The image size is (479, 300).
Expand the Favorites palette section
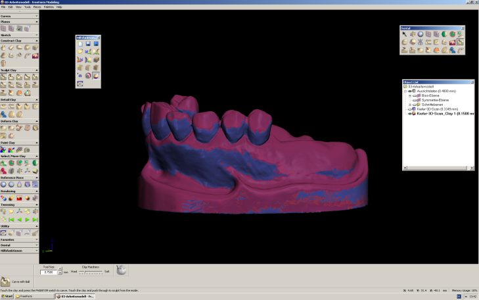tap(19, 239)
